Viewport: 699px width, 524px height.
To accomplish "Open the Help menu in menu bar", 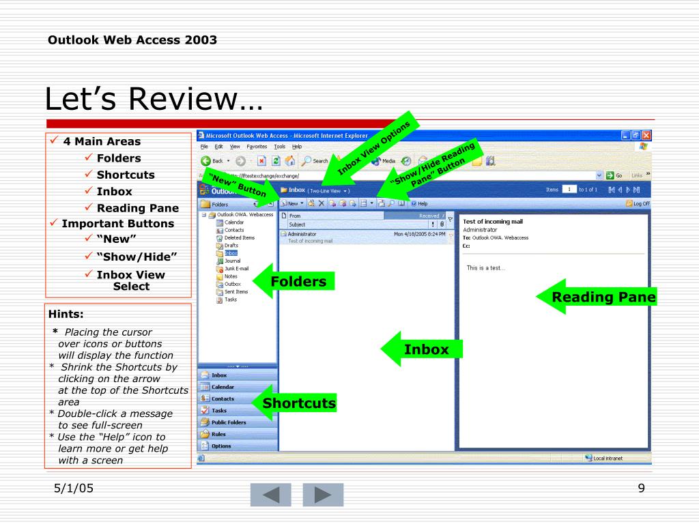I will pos(297,147).
